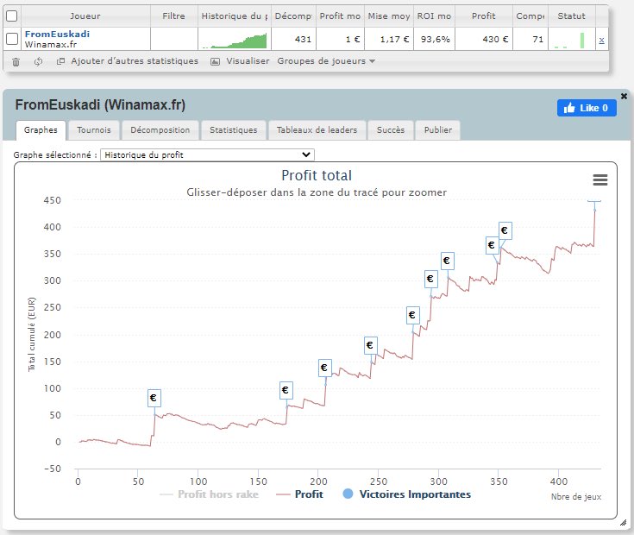Expand Groupes de joueurs dropdown
Screen dimensions: 634x535
pos(326,61)
